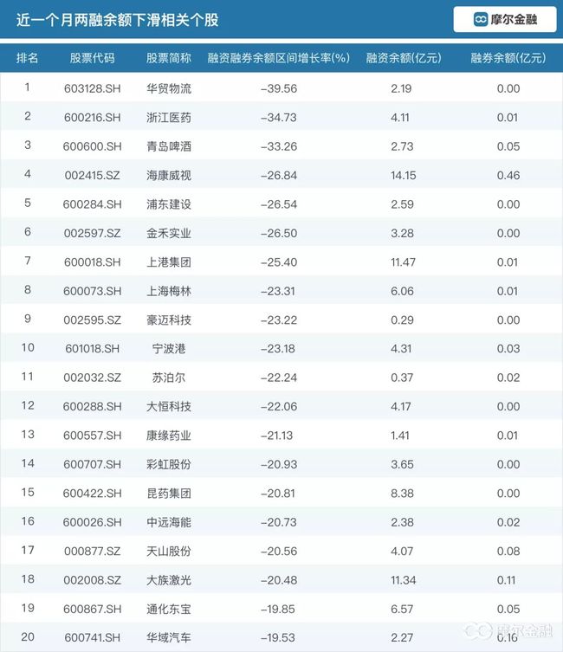Select stock code 600073.SH
The height and width of the screenshot is (652, 563).
pos(93,291)
